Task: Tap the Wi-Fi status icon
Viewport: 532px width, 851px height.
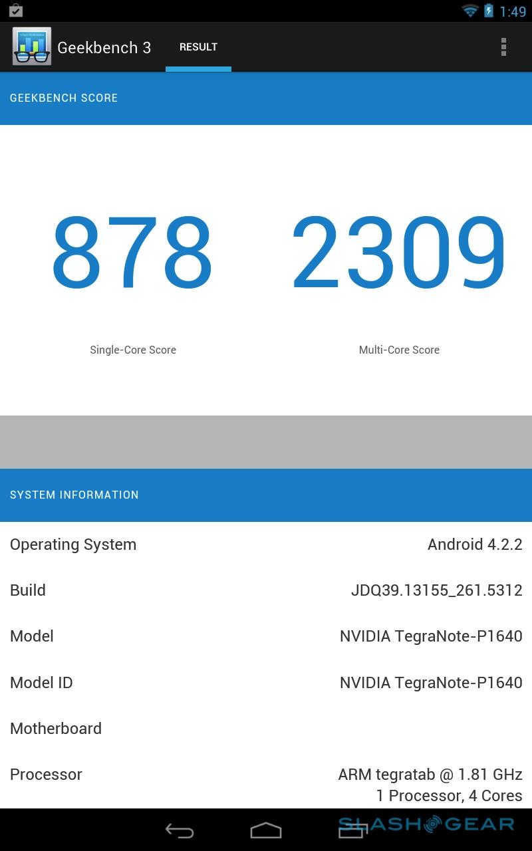Action: pyautogui.click(x=470, y=11)
